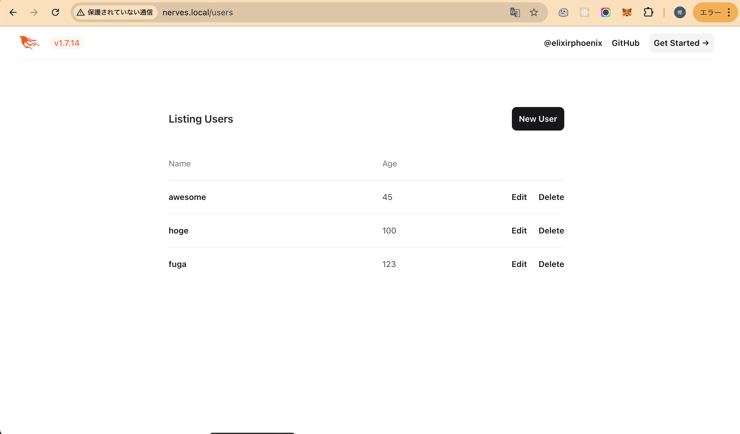Click the insecure connection warning chip
This screenshot has height=434, width=740.
[x=115, y=12]
